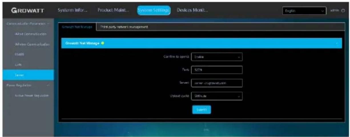This screenshot has width=350, height=137.
Task: Switch to Growatt Net Manage tab
Action: (x=77, y=27)
